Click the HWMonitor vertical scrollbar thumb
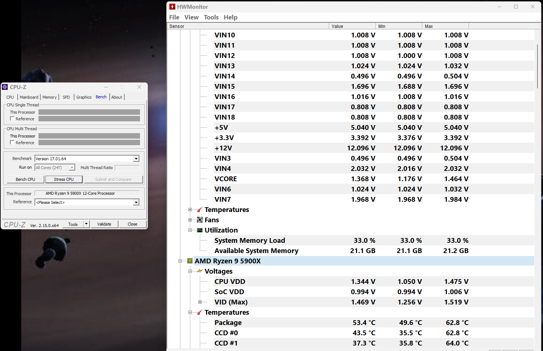This screenshot has width=543, height=351. [538, 66]
